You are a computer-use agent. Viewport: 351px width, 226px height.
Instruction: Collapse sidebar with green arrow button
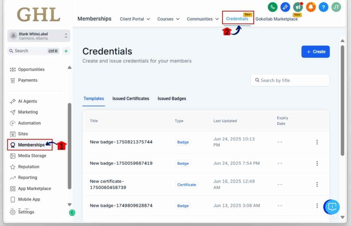click(72, 213)
